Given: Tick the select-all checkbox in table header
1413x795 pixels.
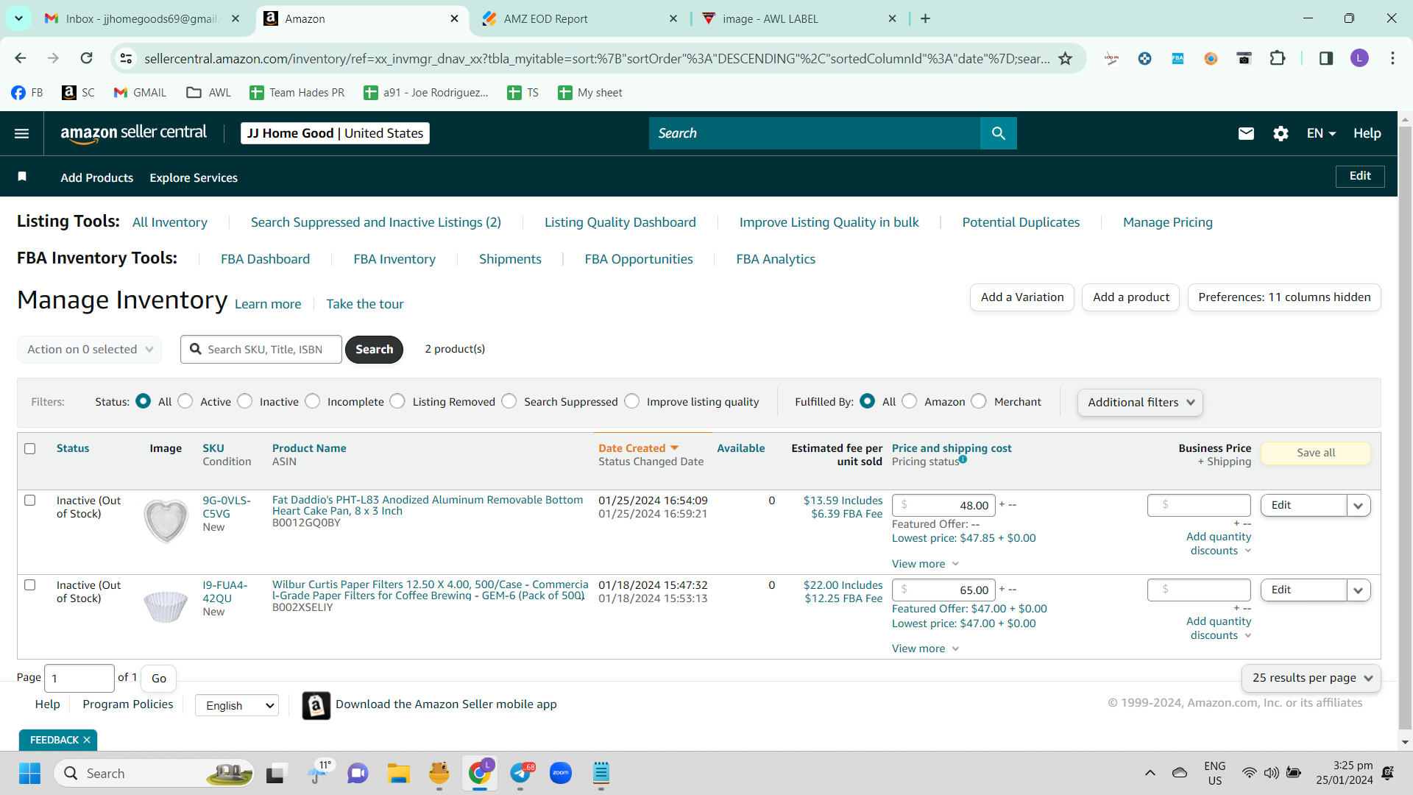Looking at the screenshot, I should tap(30, 448).
